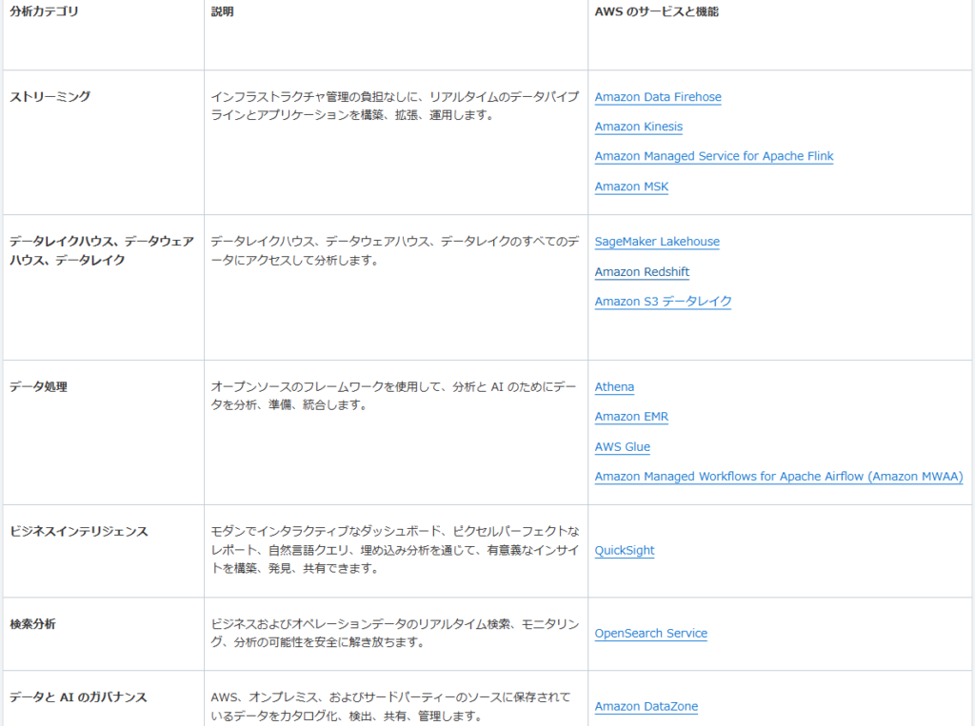Viewport: 975px width, 726px height.
Task: Open the SageMaker Lakehouse link
Action: tap(657, 242)
